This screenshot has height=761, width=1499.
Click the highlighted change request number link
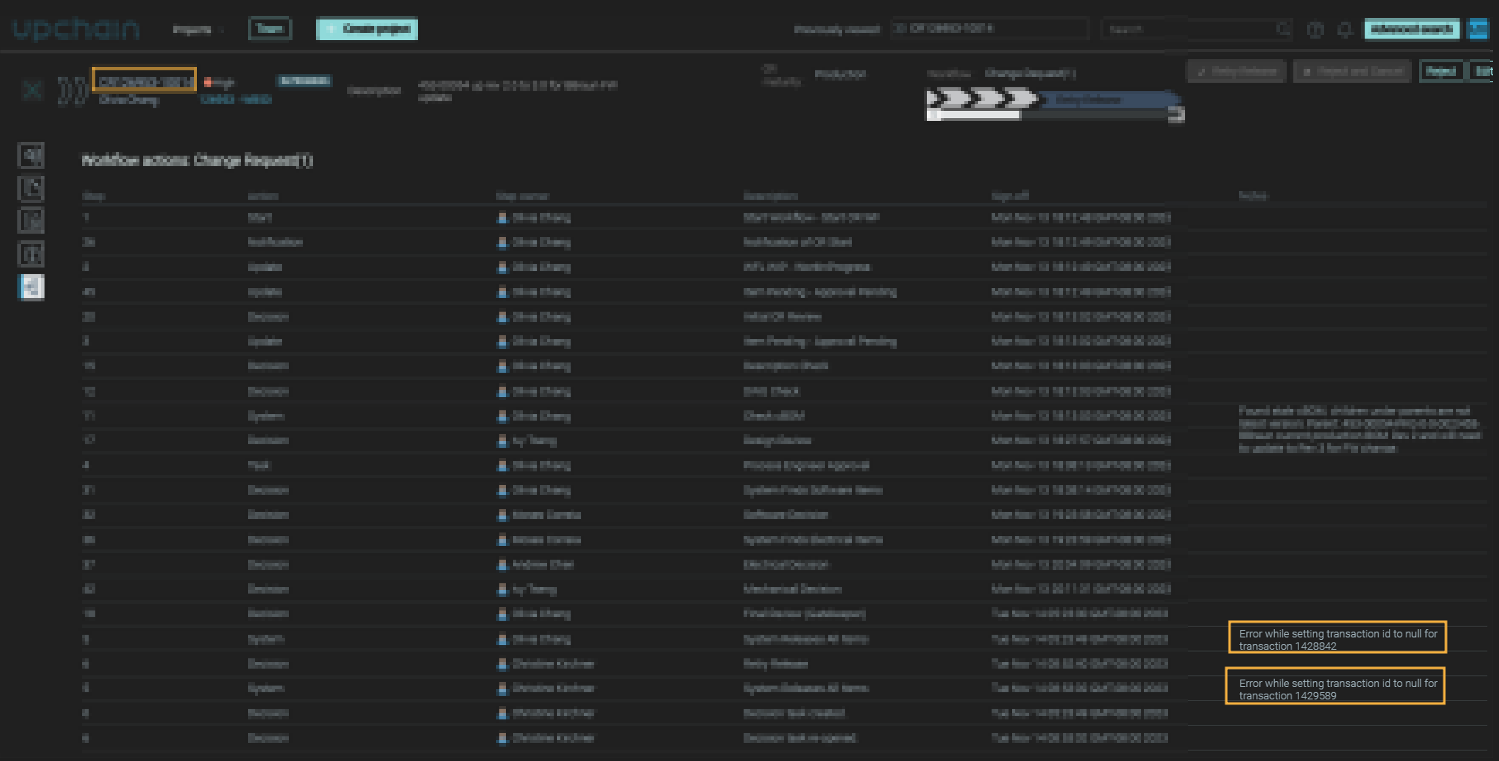pyautogui.click(x=144, y=81)
